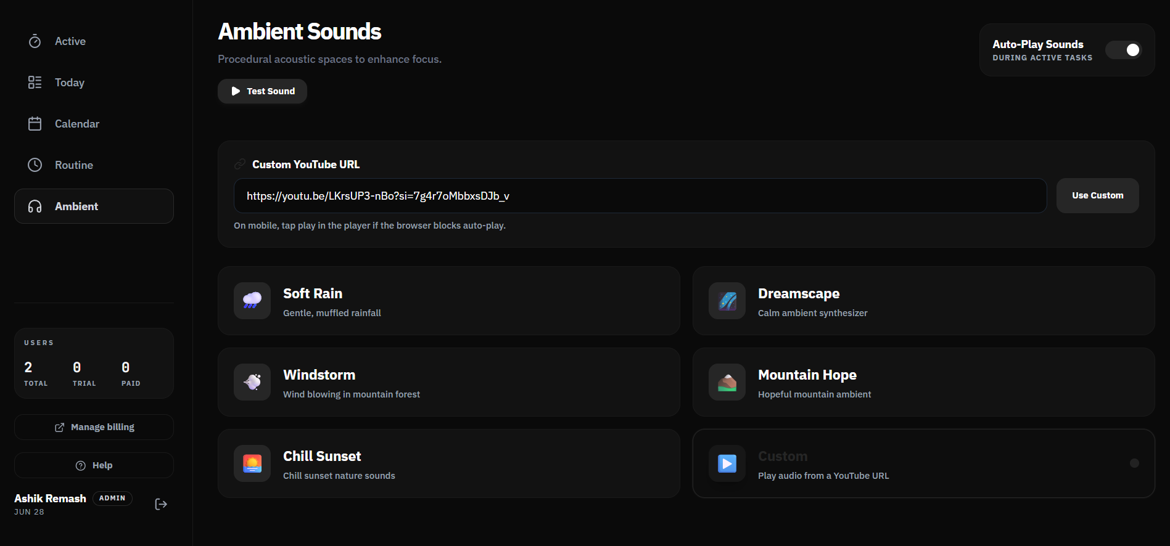Open the Help button
Screen dimensions: 1170x546
pos(94,465)
